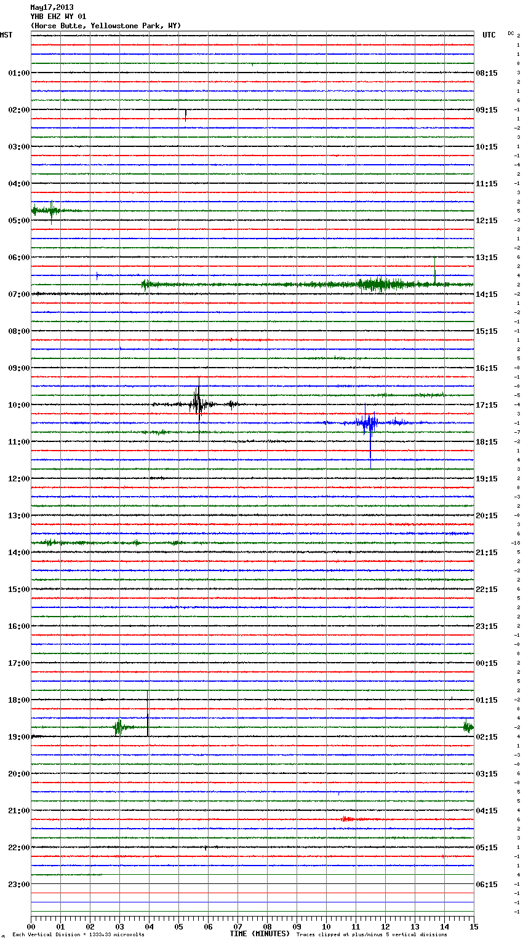Select the 19:00 MST time label
This screenshot has height=943, width=523.
pyautogui.click(x=19, y=737)
